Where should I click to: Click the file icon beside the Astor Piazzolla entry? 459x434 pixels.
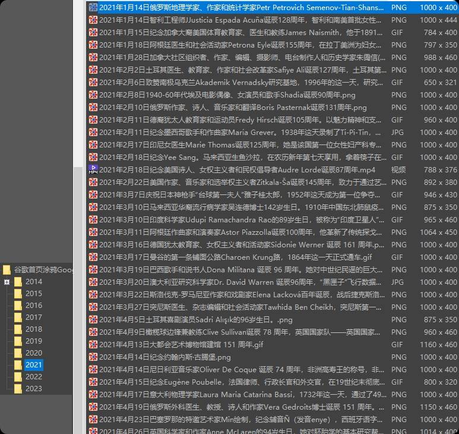(93, 232)
